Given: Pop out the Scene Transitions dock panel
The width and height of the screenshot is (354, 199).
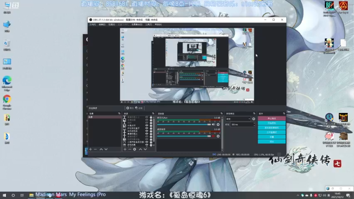Looking at the screenshot, I should (254, 114).
